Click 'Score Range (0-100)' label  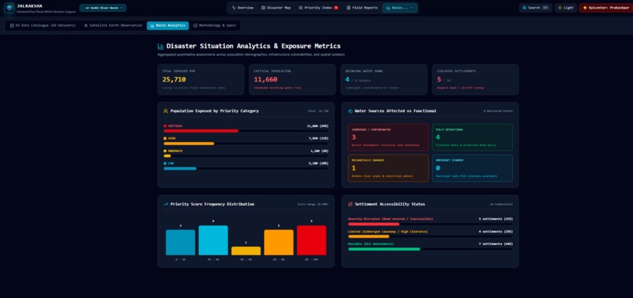pos(313,205)
